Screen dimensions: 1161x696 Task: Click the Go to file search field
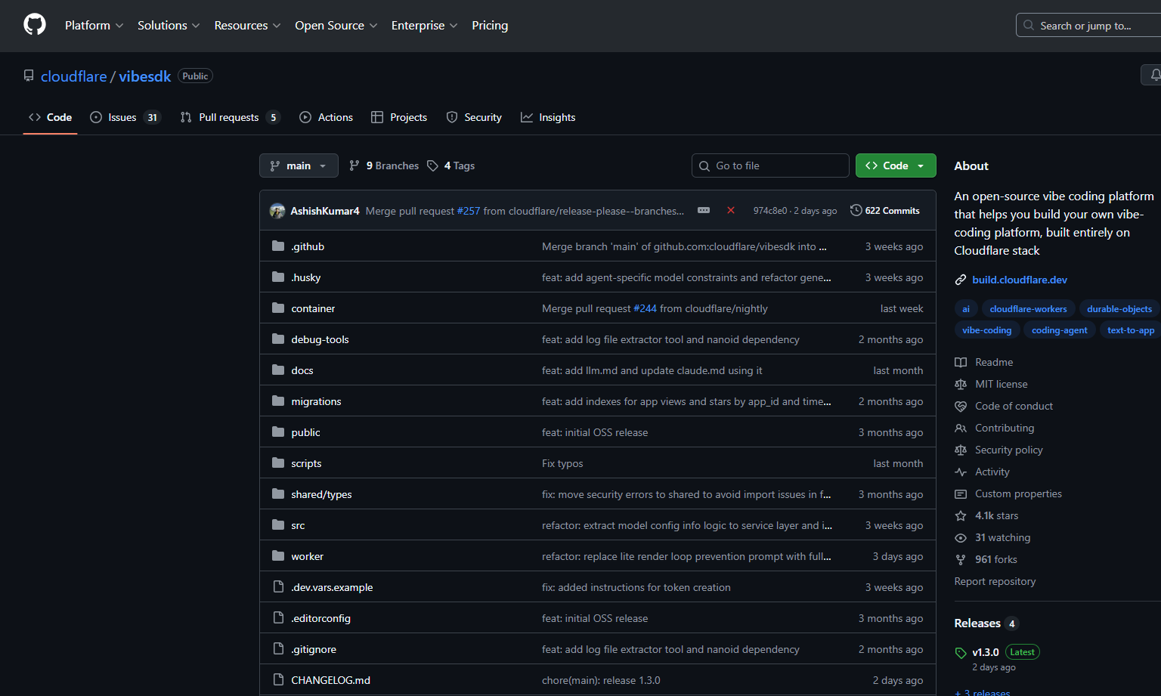770,165
